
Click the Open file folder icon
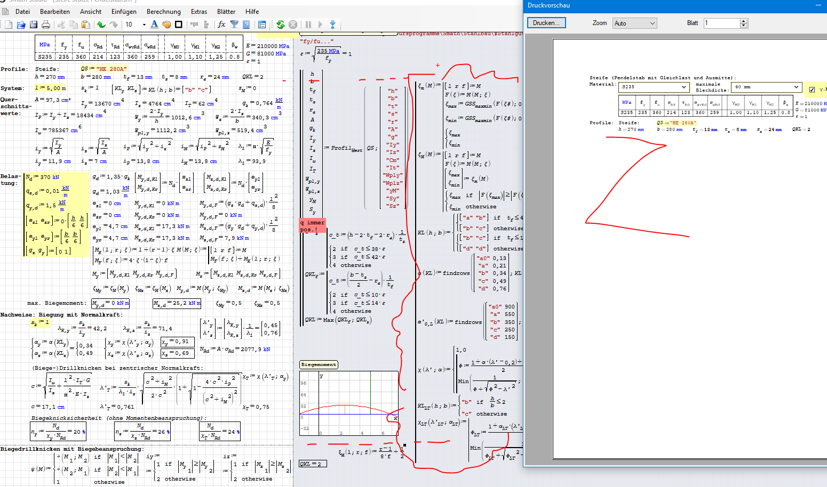21,25
